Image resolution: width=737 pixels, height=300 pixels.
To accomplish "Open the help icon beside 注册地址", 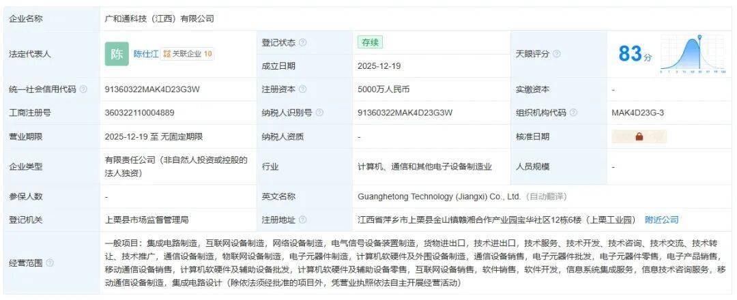I will 302,220.
